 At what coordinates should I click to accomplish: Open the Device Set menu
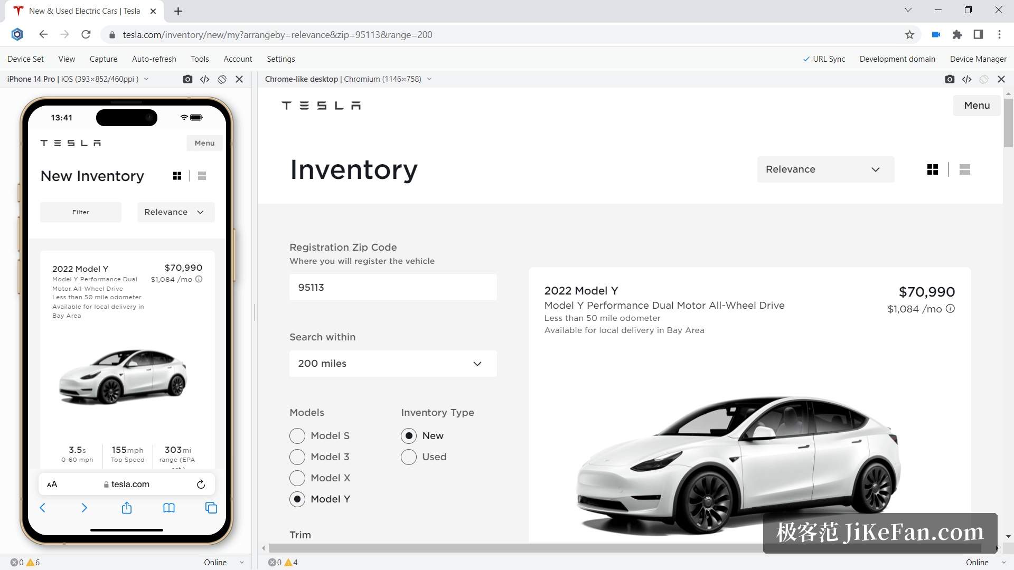(26, 59)
